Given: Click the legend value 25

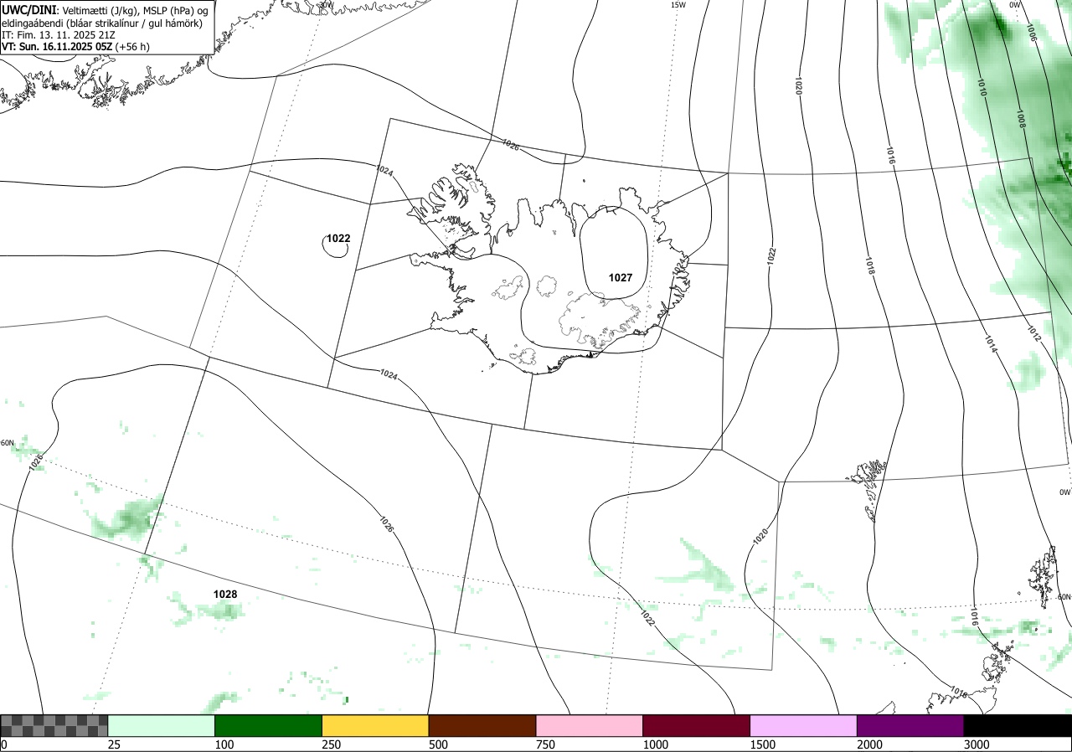Looking at the screenshot, I should tap(114, 744).
